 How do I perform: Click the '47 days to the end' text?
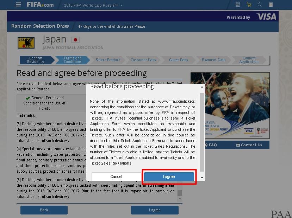click(x=111, y=26)
